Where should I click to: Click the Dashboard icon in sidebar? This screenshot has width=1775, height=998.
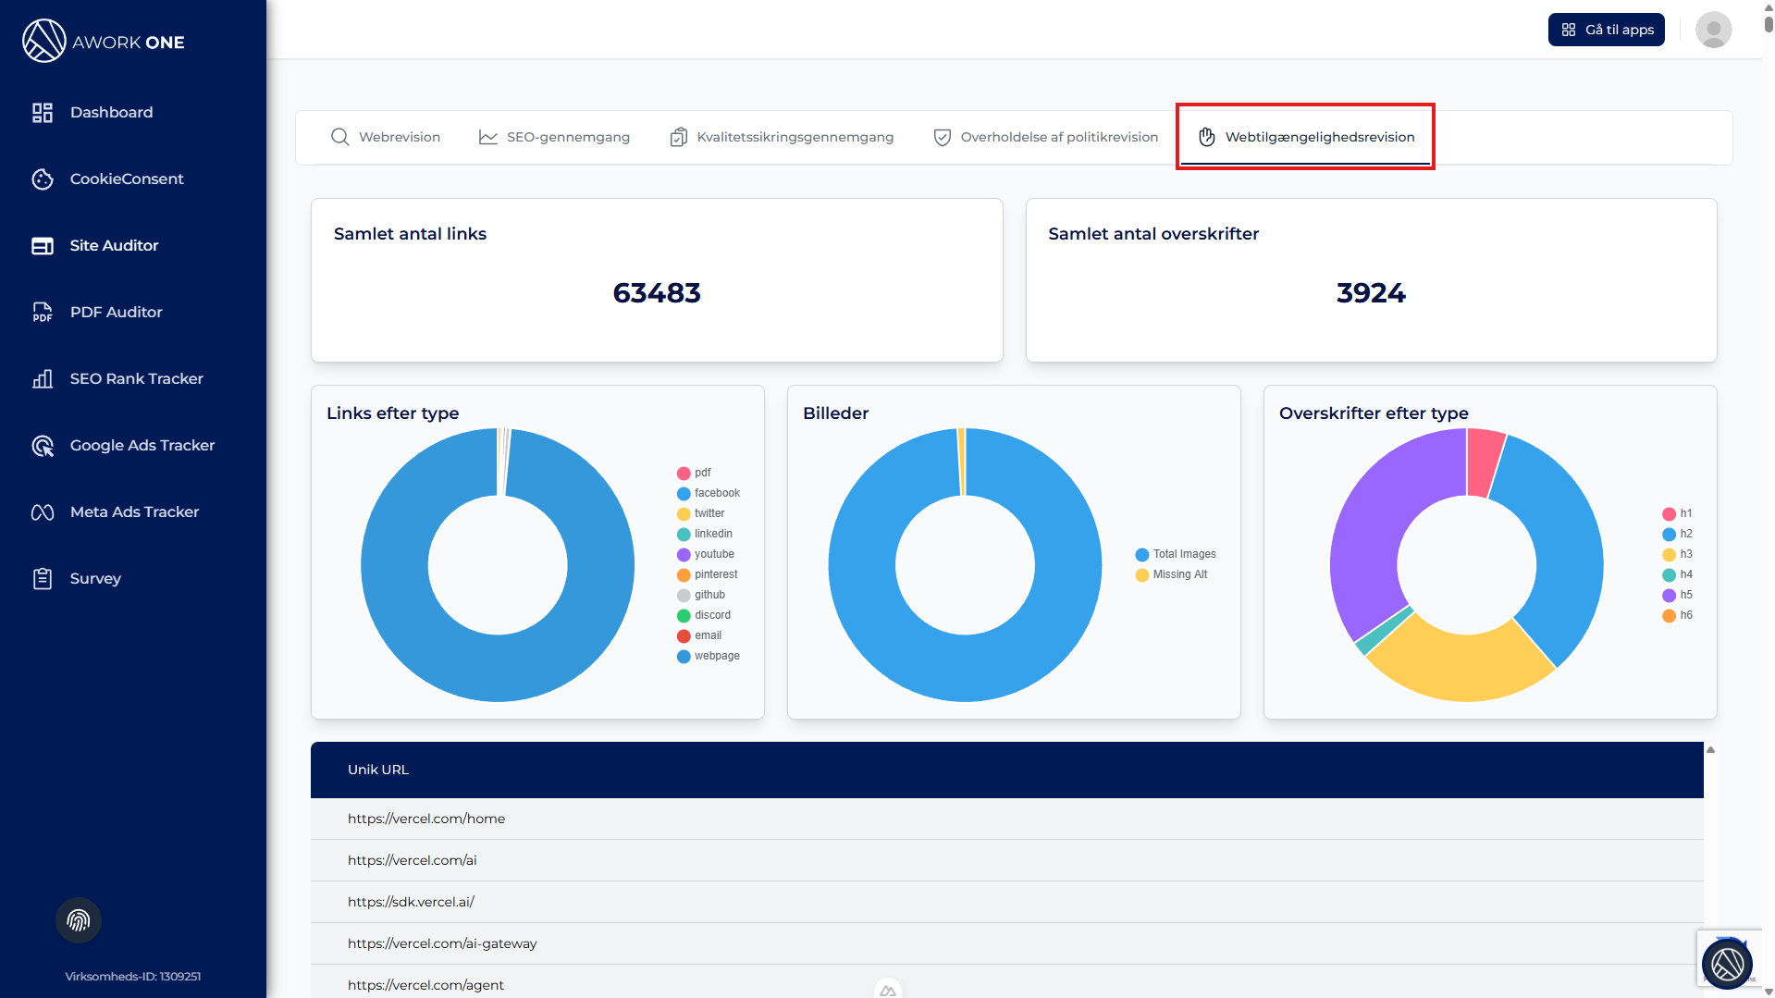[43, 113]
